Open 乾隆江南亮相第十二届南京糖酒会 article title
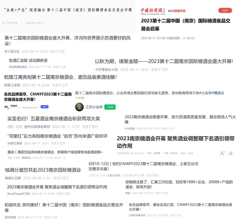Image resolution: width=241 pixels, height=221 pixels. click(x=60, y=77)
